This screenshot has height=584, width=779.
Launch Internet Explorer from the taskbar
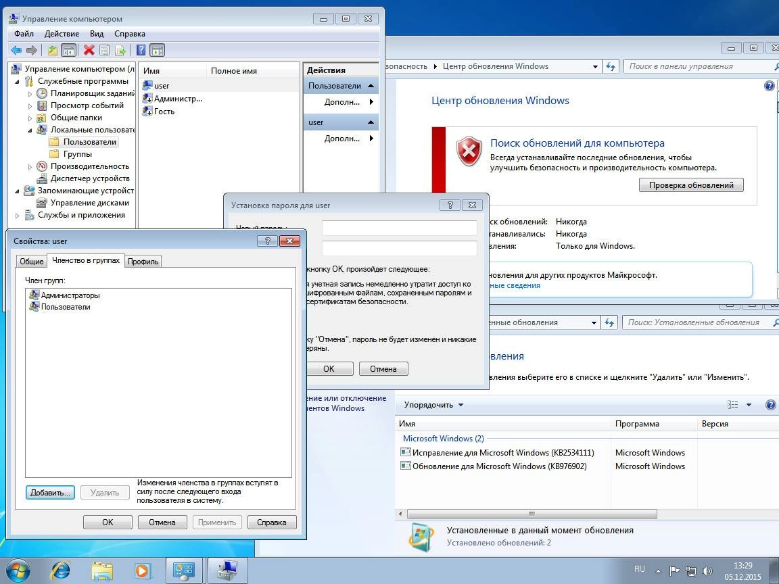61,570
